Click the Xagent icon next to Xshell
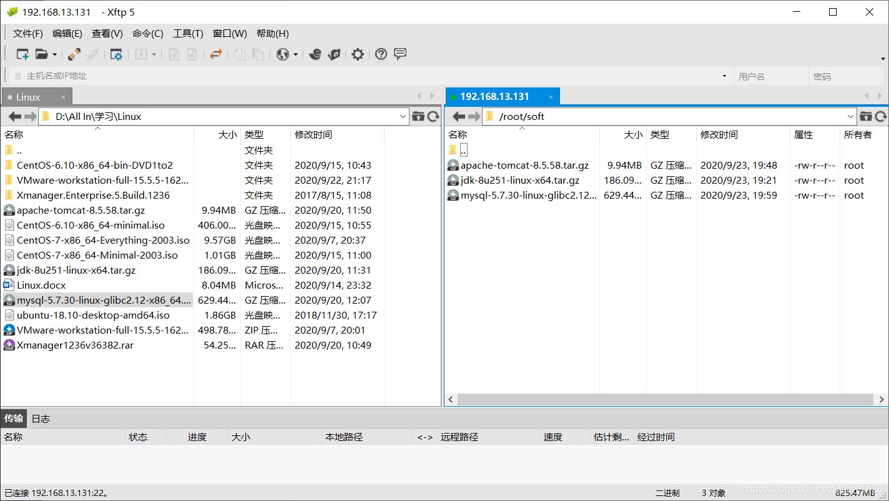The image size is (889, 501). pyautogui.click(x=334, y=54)
